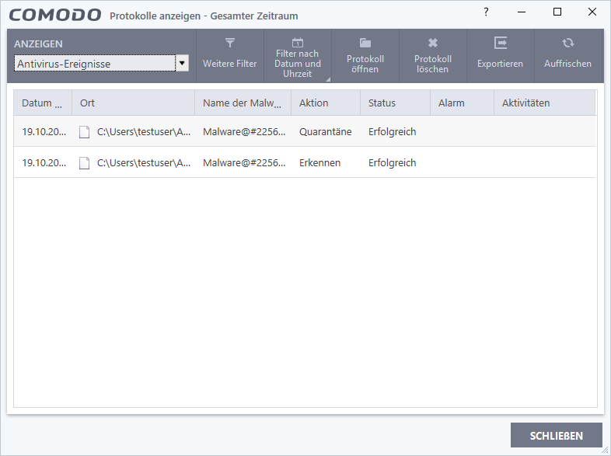Click the file icon in the Quarantäne row
The width and height of the screenshot is (611, 456).
tap(85, 132)
